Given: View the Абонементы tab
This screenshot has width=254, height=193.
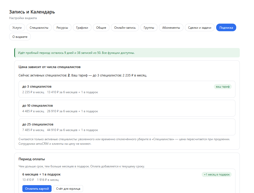Looking at the screenshot, I should pyautogui.click(x=171, y=27).
